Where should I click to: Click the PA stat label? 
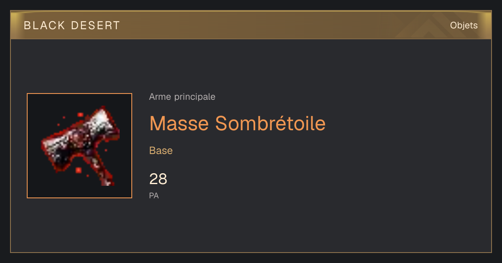tap(154, 195)
